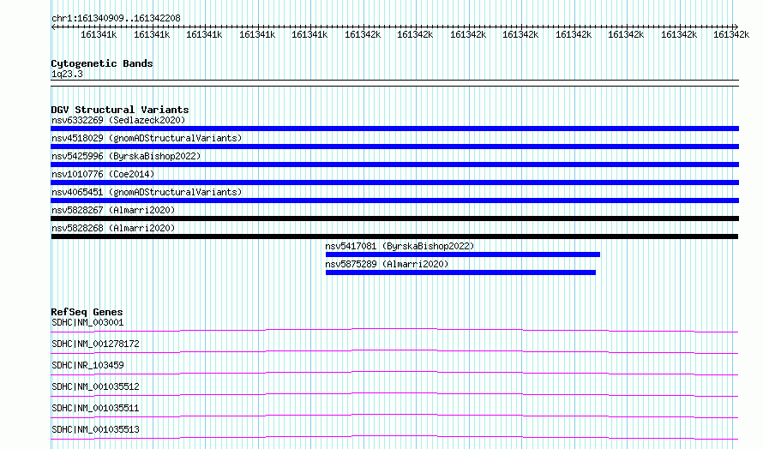This screenshot has width=763, height=449.
Task: Select the blue bar under nsv4065451
Action: (x=394, y=201)
